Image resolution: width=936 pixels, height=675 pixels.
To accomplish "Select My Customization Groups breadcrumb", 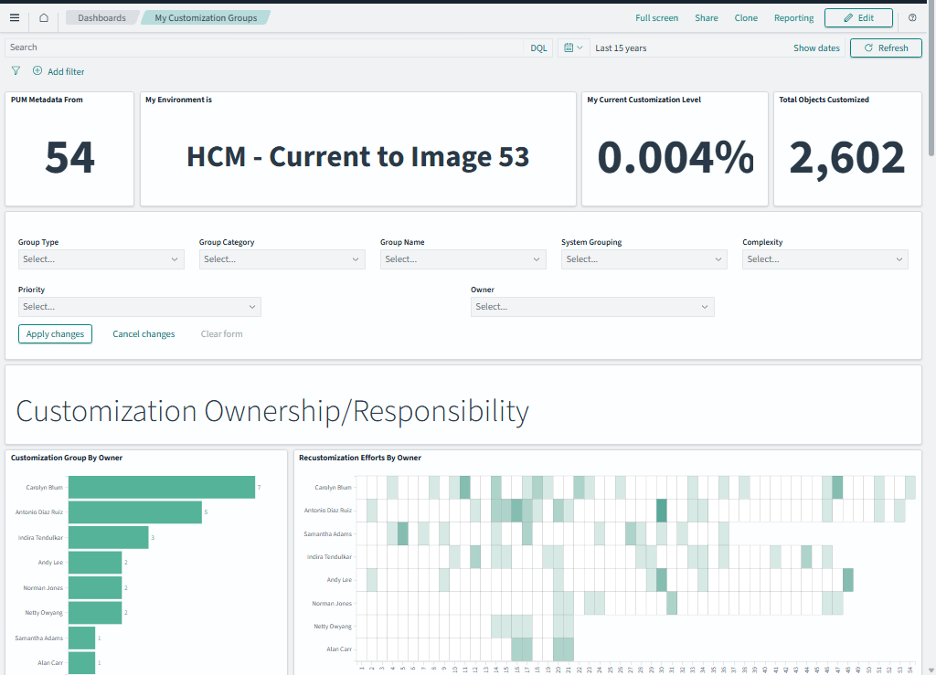I will click(x=206, y=18).
